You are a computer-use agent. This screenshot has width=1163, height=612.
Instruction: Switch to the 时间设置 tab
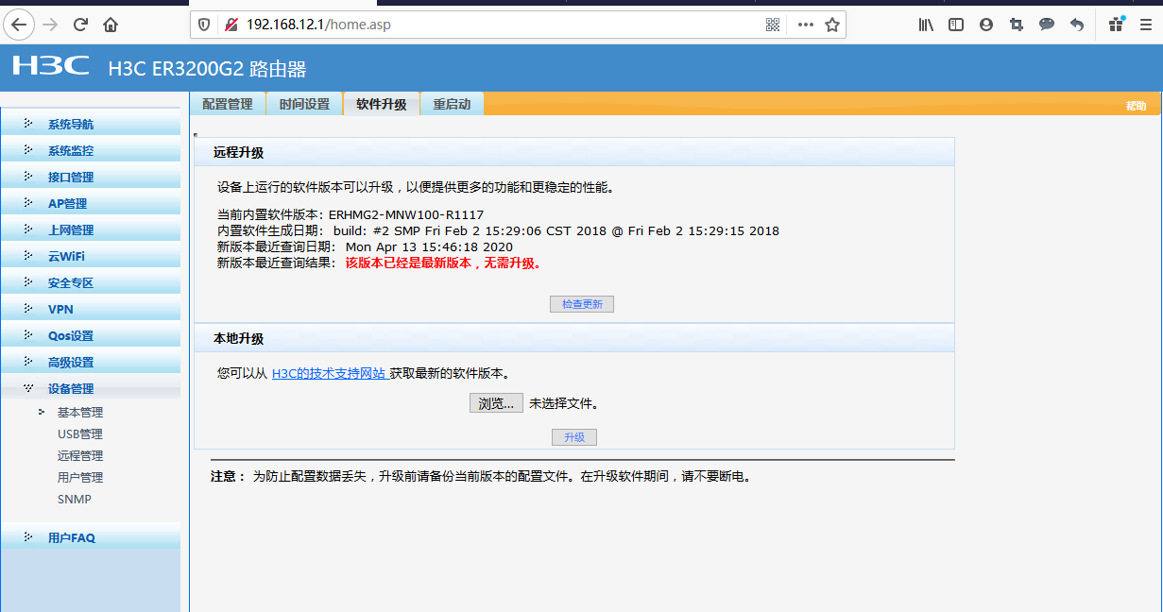[x=304, y=104]
